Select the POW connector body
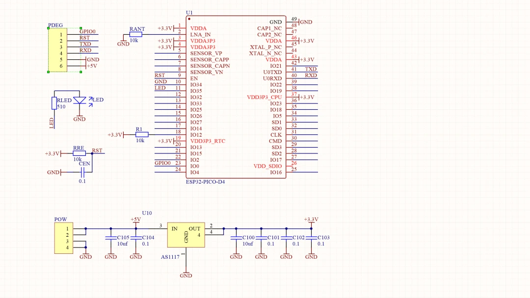This screenshot has height=298, width=530. point(63,238)
